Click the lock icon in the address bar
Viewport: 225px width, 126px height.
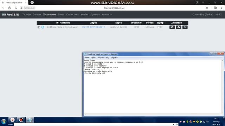point(21,8)
